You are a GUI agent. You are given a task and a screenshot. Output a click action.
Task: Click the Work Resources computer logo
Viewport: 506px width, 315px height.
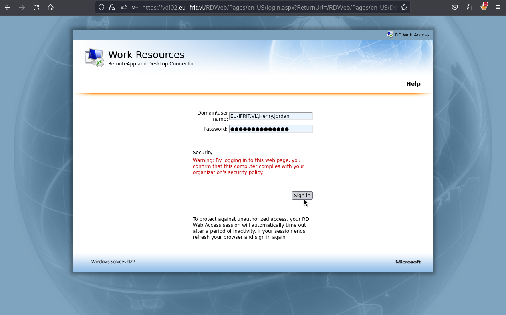point(94,58)
